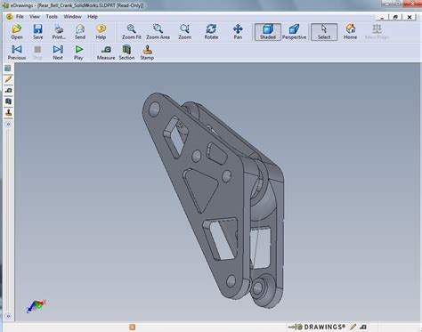Close the inner document window
The image size is (422, 332).
410,17
